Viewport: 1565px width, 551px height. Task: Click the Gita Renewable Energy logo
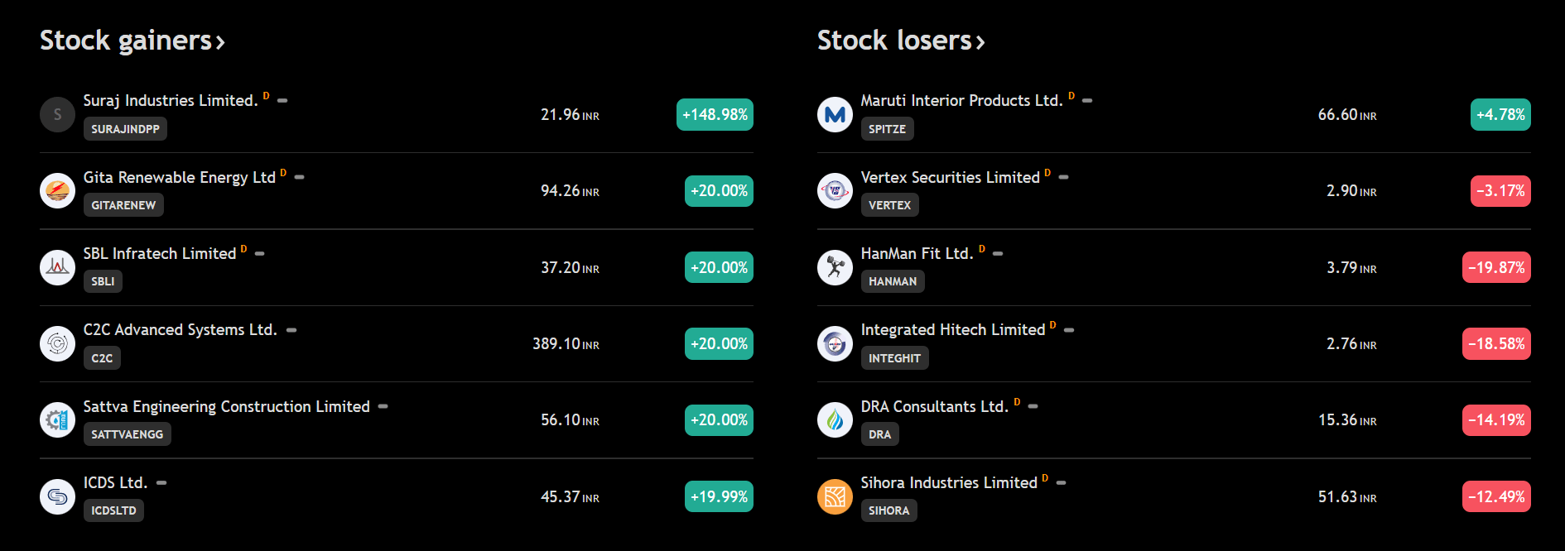57,191
